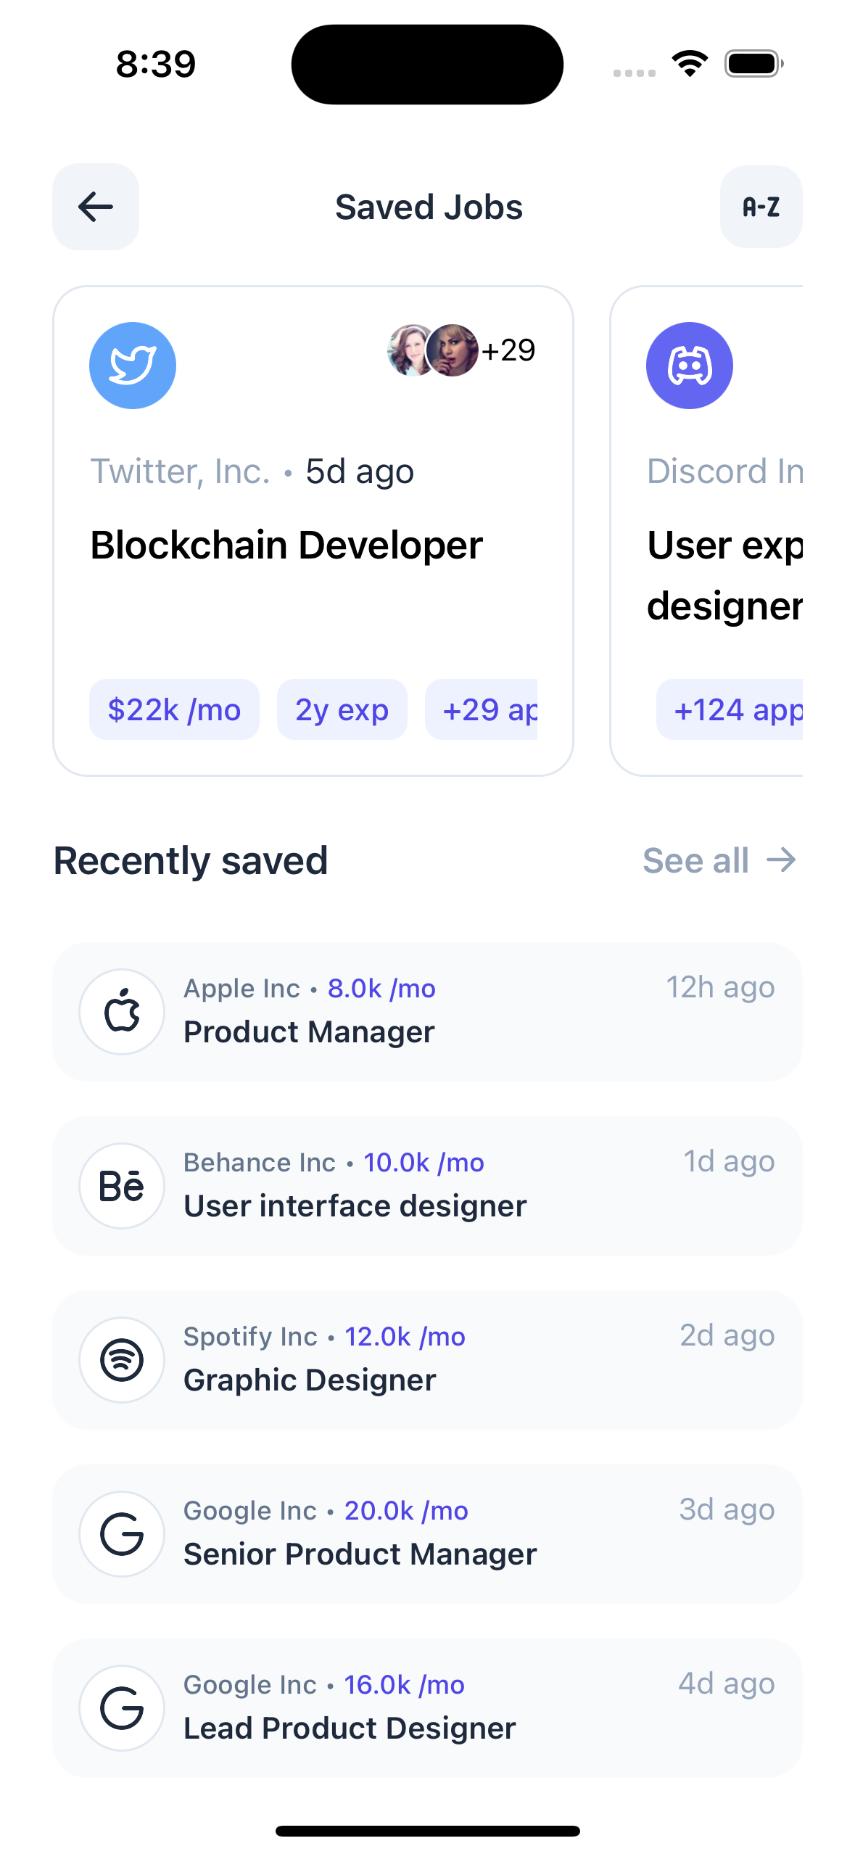Toggle A-Z sort order
855x1854 pixels.
pos(761,207)
